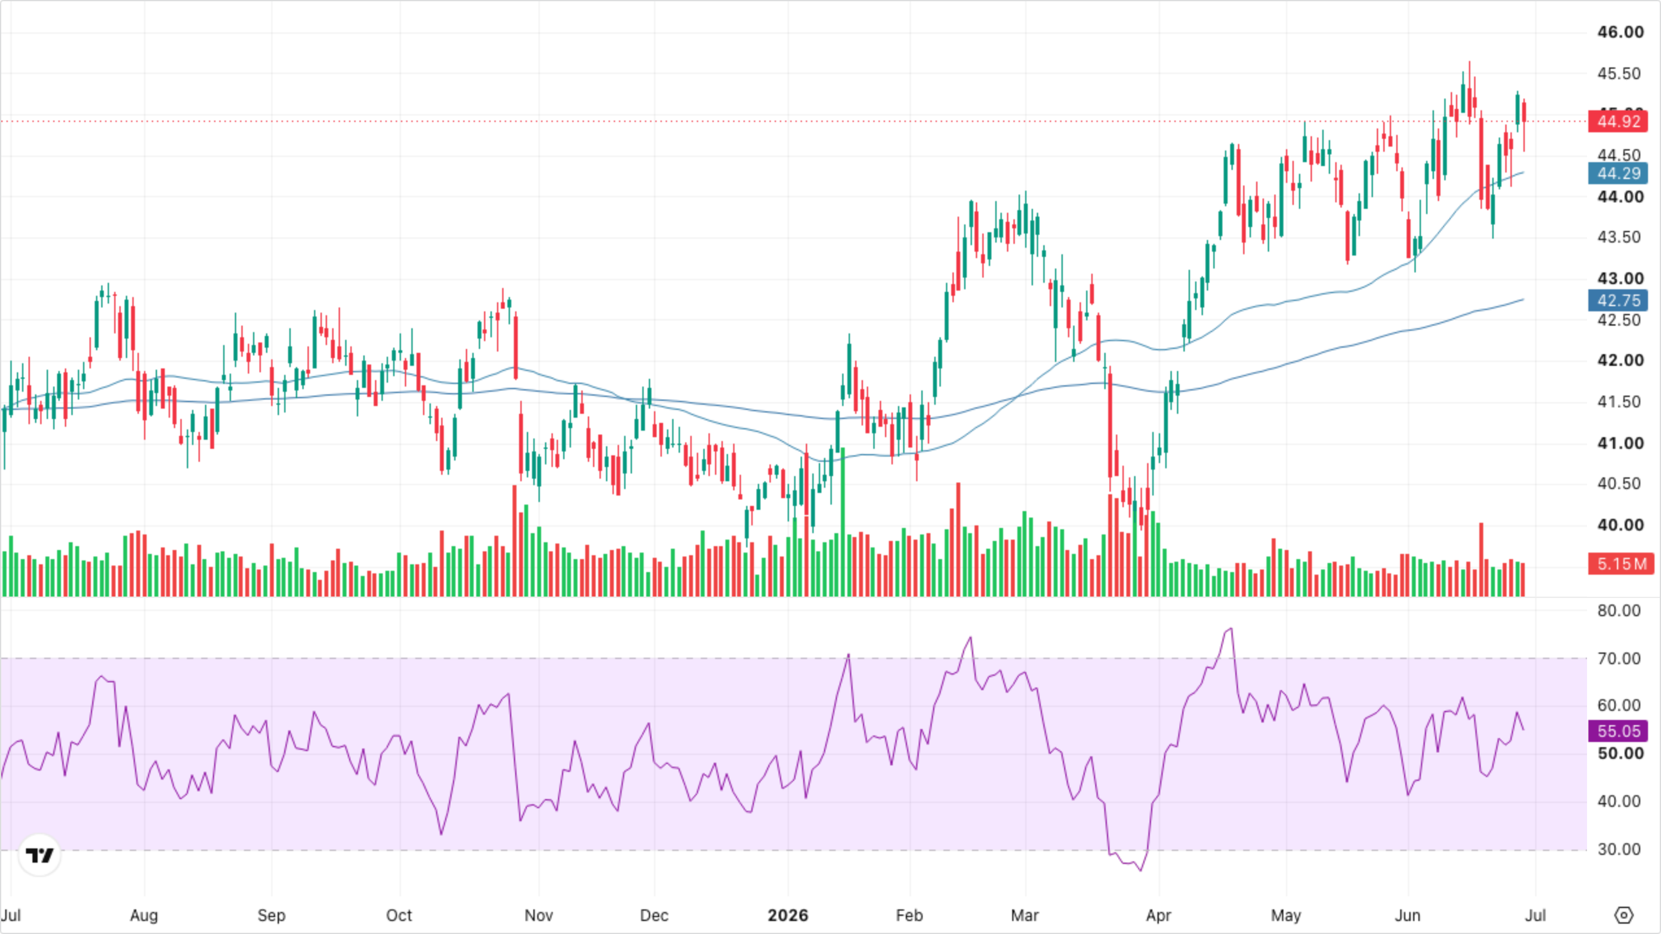Click the 44.00 price axis label
1661x934 pixels.
(1620, 197)
